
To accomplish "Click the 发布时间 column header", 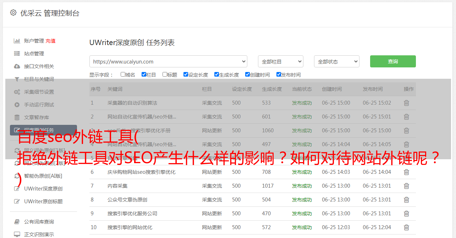I will 373,89.
